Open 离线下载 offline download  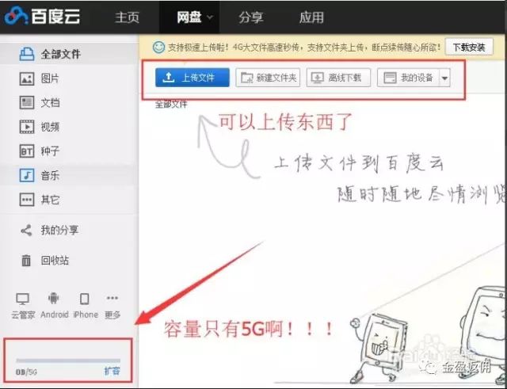pos(338,78)
